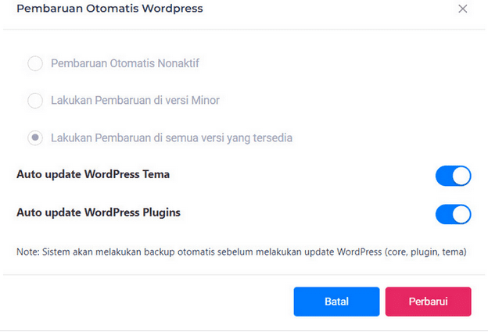Viewport: 488px width, 332px height.
Task: Click the Batal button
Action: [336, 302]
